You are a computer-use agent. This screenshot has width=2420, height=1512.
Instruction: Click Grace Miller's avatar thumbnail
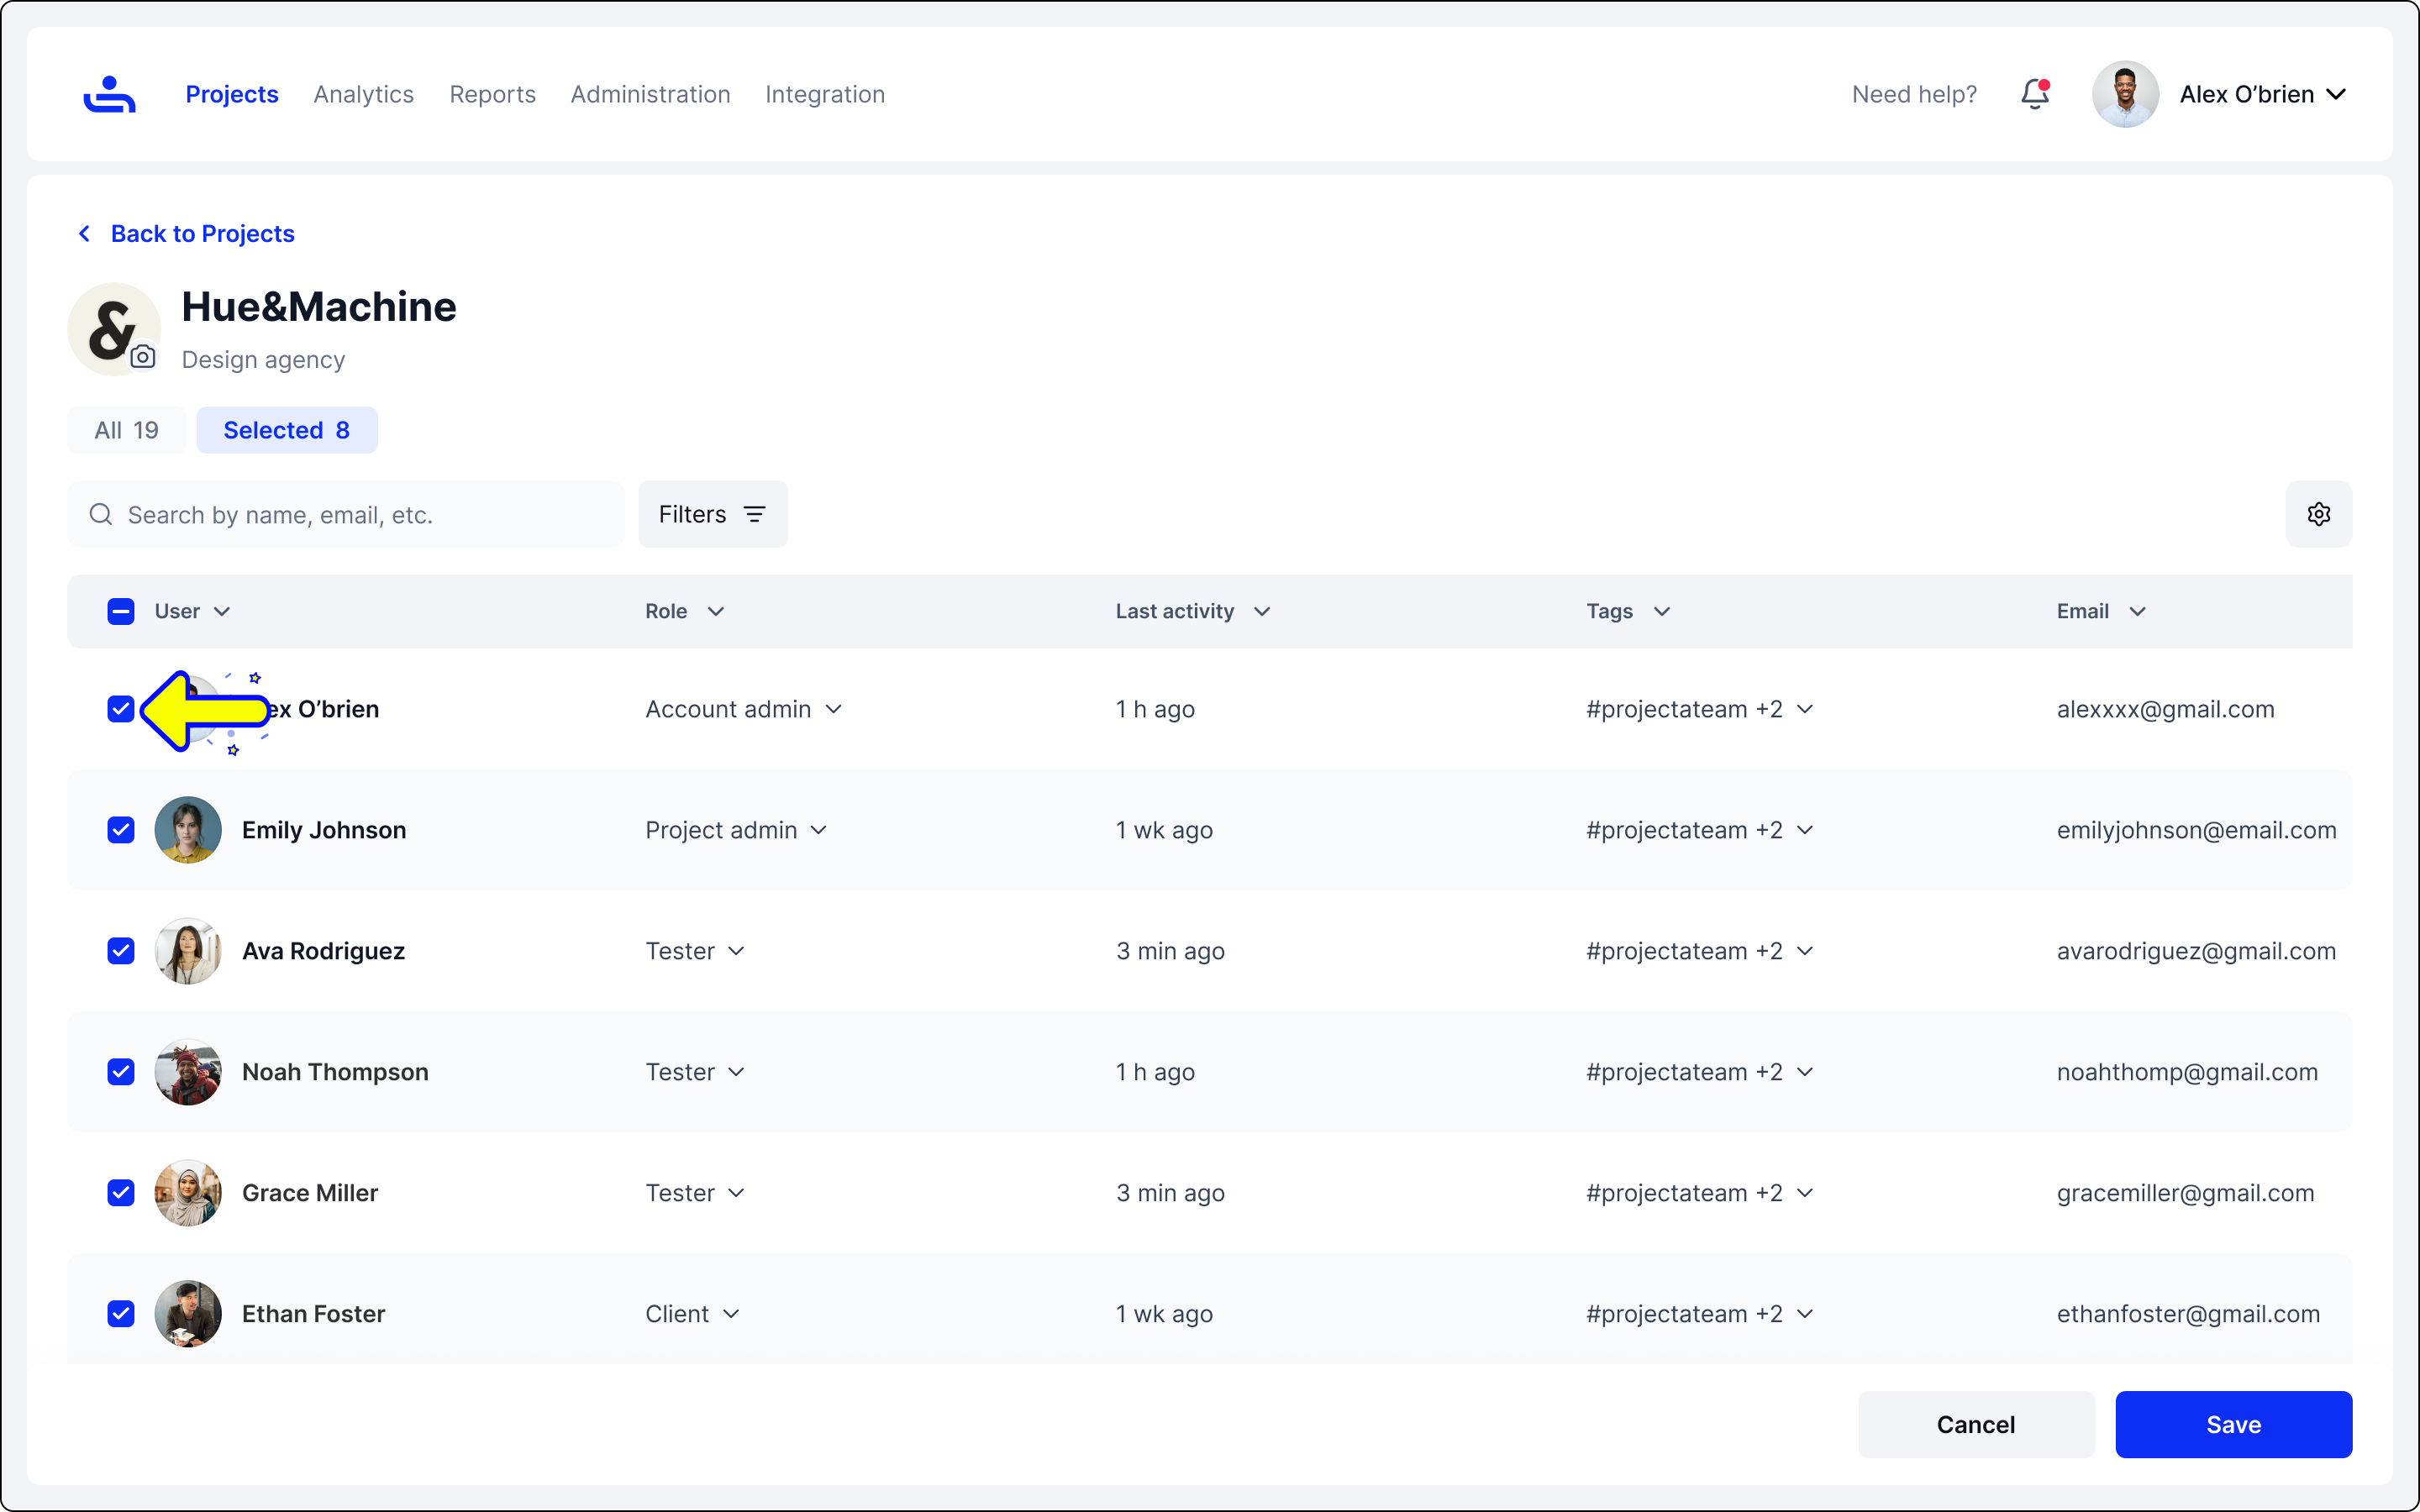click(188, 1192)
